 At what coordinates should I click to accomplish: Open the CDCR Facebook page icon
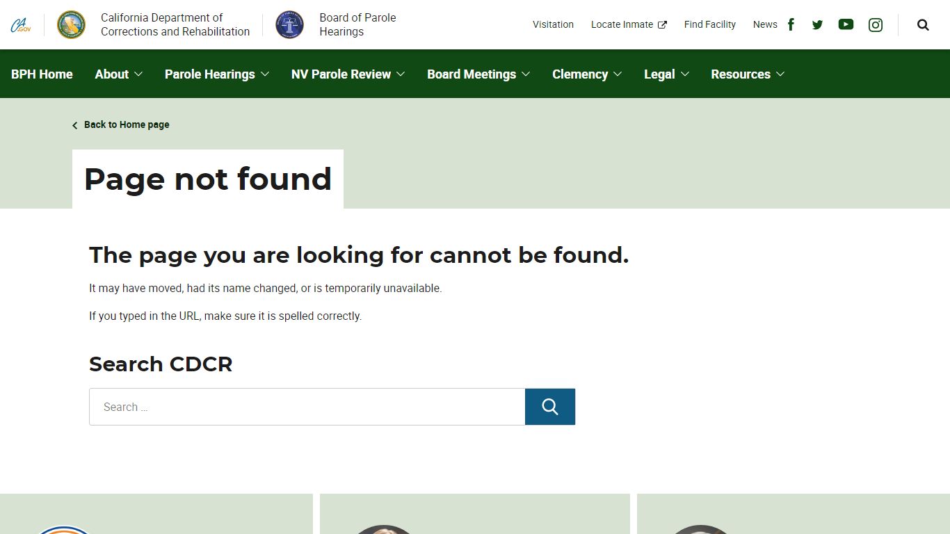(791, 24)
